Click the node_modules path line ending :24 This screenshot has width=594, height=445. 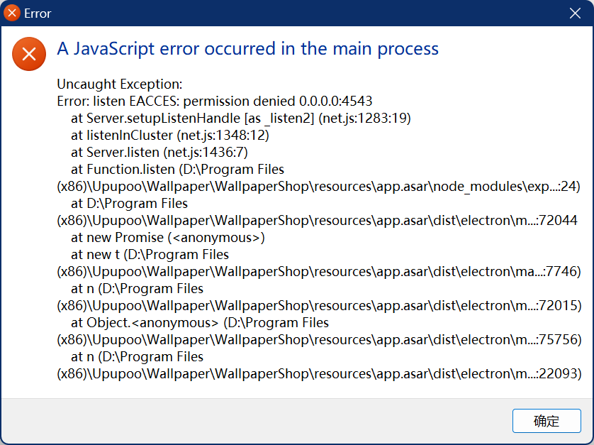point(319,187)
